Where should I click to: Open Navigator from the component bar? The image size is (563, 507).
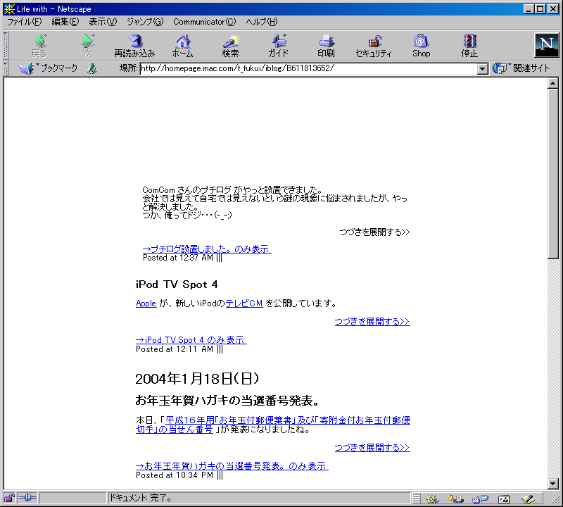pos(432,499)
